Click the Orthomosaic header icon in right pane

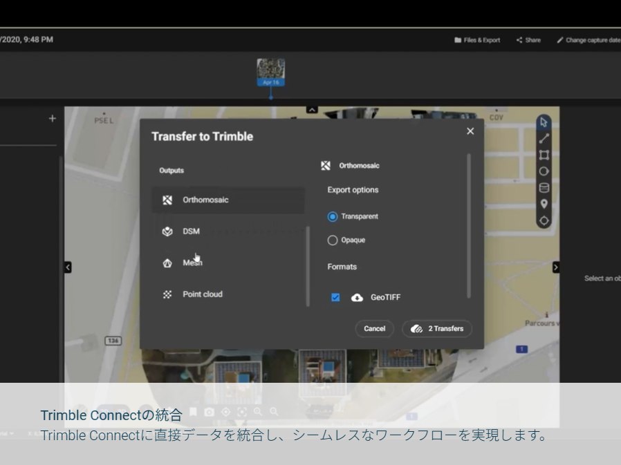[326, 165]
